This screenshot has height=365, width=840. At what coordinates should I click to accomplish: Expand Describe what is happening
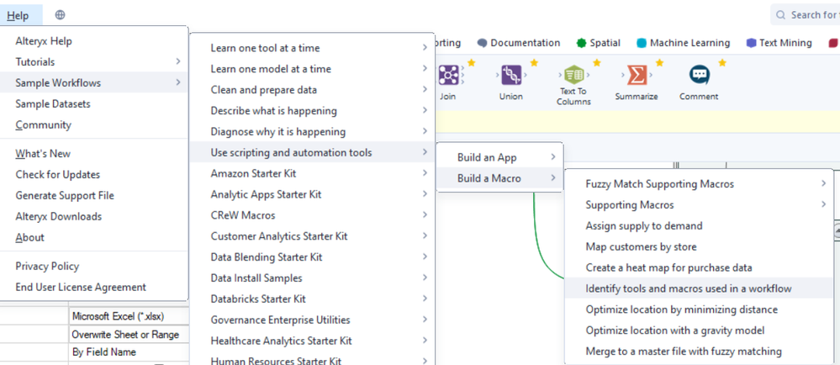coord(312,110)
